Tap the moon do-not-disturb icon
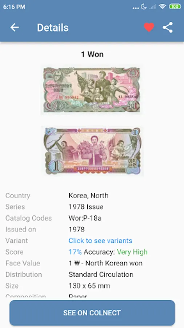The image size is (184, 328). point(144,7)
